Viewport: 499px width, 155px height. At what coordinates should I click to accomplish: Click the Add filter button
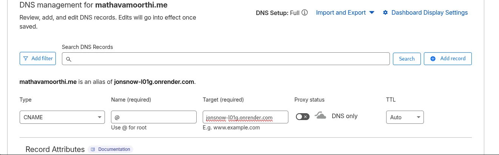pos(38,59)
